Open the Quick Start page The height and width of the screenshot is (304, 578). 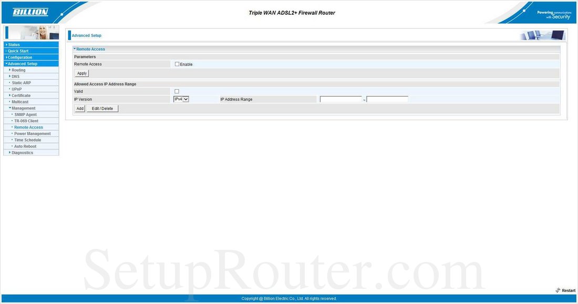coord(18,50)
